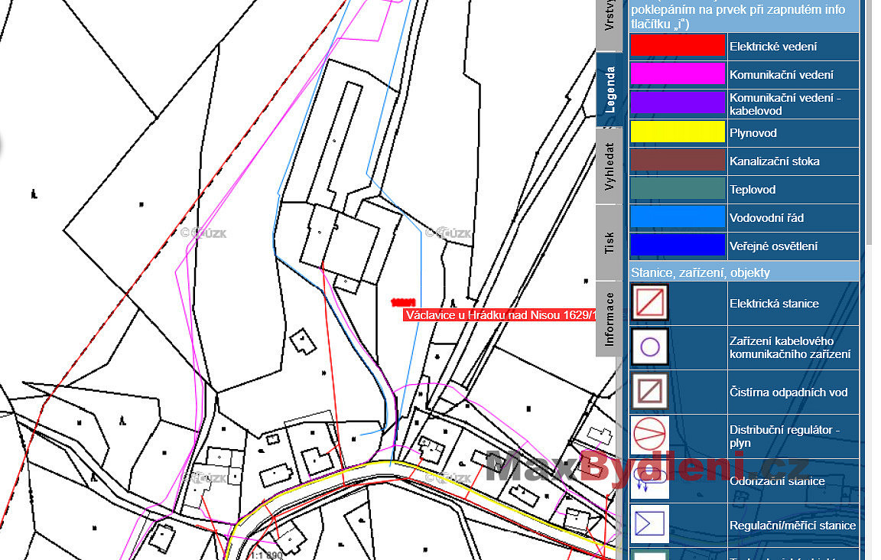This screenshot has height=560, width=881.
Task: Click the cable communication device circle icon
Action: 649,347
